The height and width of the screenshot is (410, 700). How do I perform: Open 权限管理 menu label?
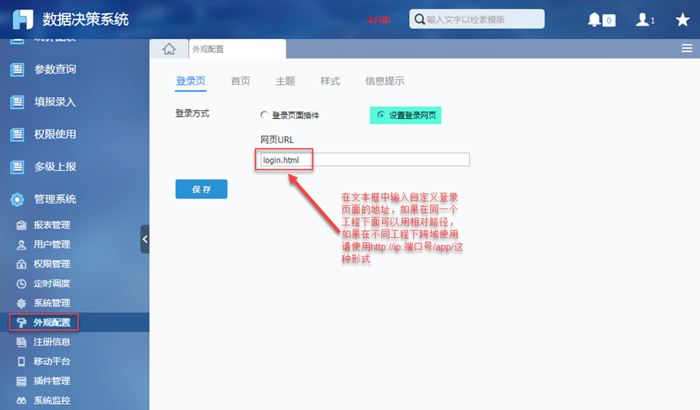pos(52,264)
